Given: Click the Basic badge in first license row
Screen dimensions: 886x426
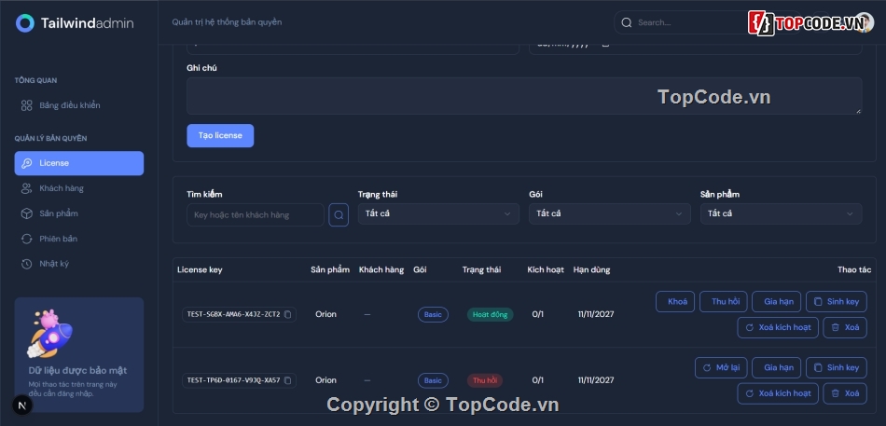Looking at the screenshot, I should 433,315.
